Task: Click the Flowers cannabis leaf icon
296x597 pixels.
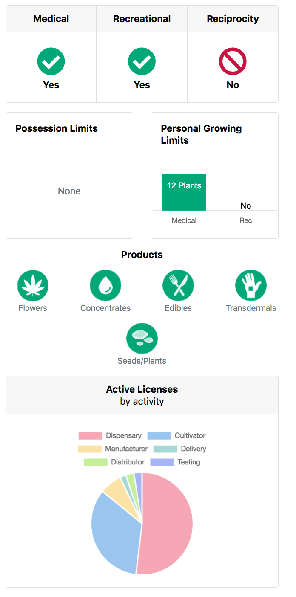Action: click(x=33, y=285)
